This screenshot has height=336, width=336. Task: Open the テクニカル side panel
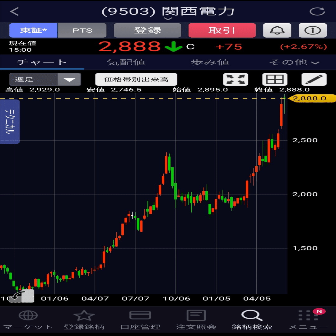click(x=10, y=122)
